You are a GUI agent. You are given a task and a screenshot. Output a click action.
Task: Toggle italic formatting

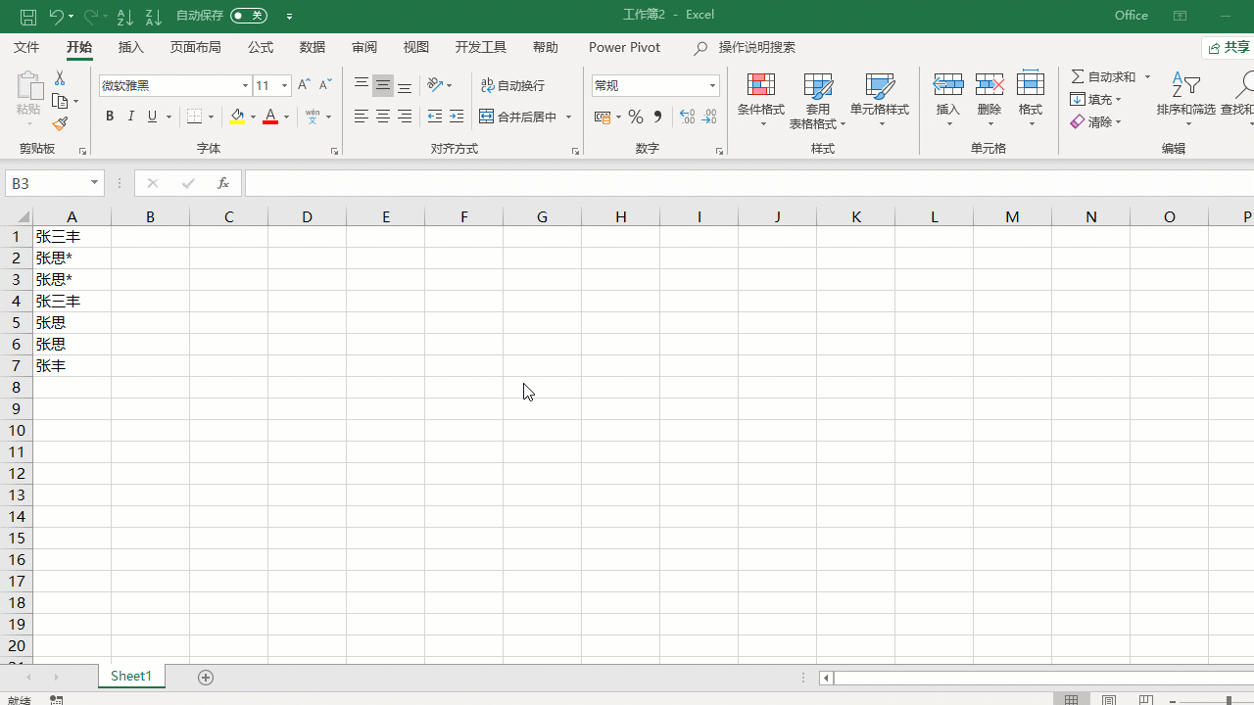tap(131, 117)
